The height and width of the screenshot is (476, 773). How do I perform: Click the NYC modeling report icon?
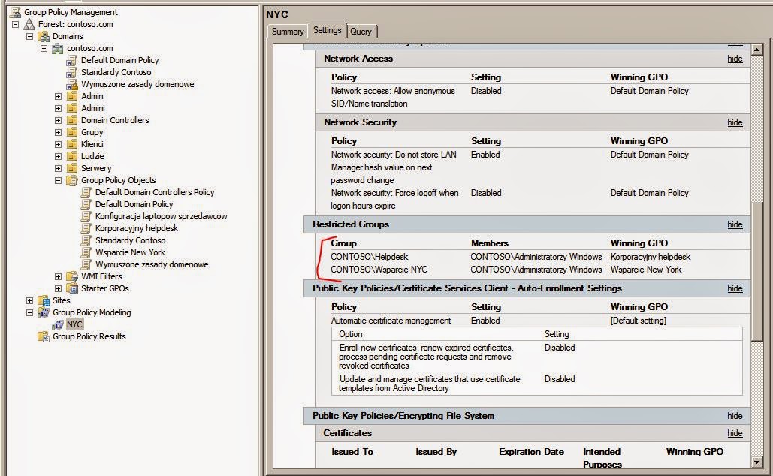58,324
